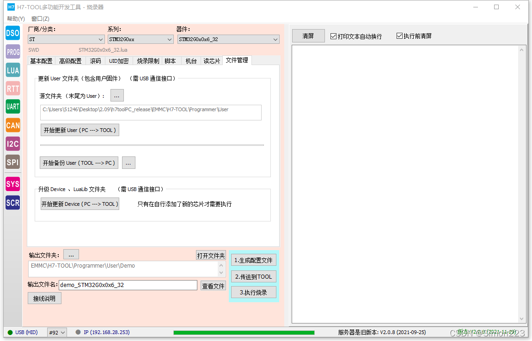The height and width of the screenshot is (341, 532).
Task: Switch to the UART module
Action: coord(13,107)
